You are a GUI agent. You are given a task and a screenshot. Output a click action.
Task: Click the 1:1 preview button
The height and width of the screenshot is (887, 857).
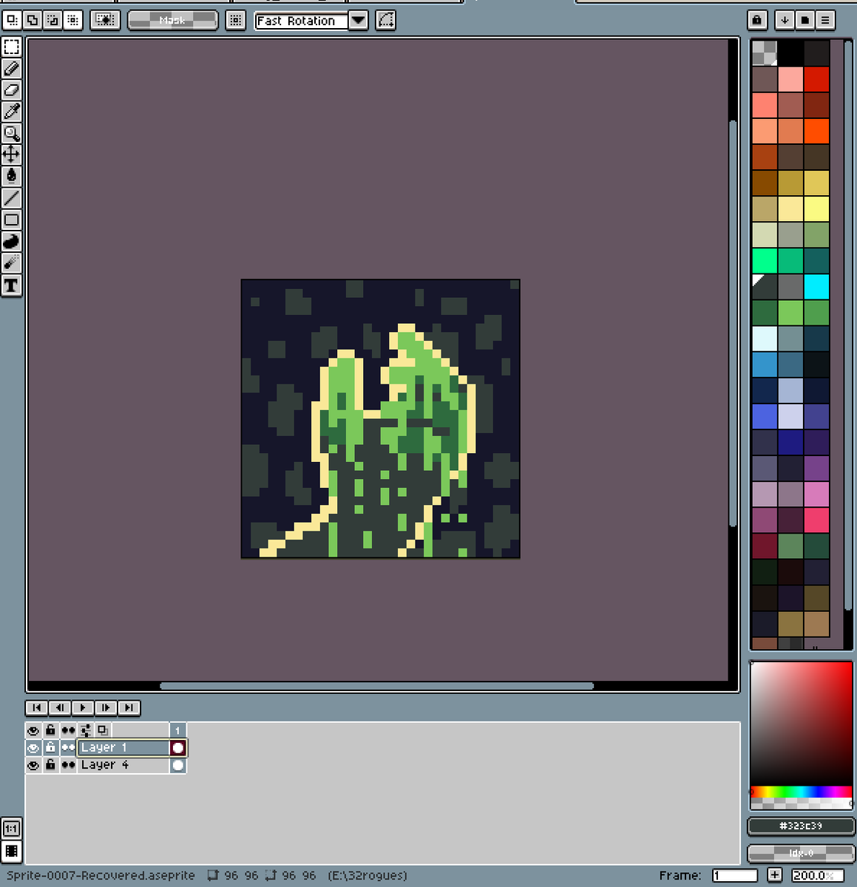coord(11,829)
